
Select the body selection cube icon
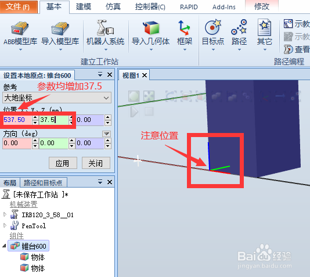pyautogui.click(x=201, y=96)
